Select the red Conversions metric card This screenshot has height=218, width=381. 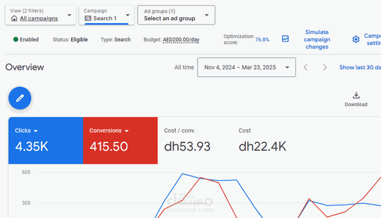coord(120,141)
